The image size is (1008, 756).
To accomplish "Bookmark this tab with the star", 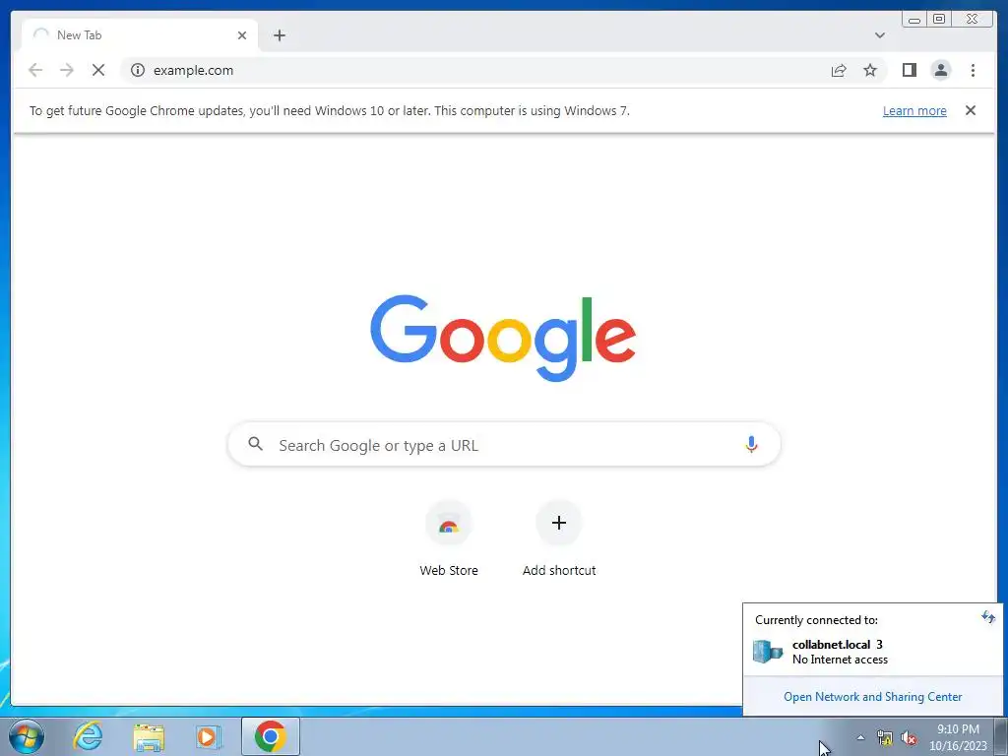I will (x=870, y=70).
